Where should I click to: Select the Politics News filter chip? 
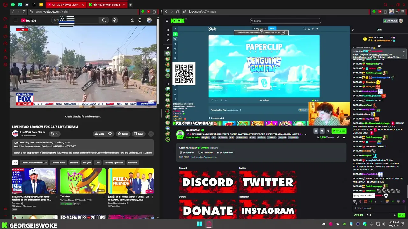(58, 163)
